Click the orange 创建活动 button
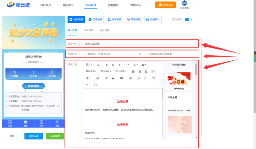This screenshot has width=256, height=149. point(166,5)
